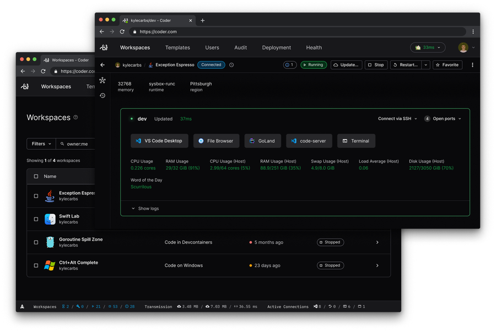Click the Finder icon of Swift Lab row
496x331 pixels.
(x=50, y=219)
